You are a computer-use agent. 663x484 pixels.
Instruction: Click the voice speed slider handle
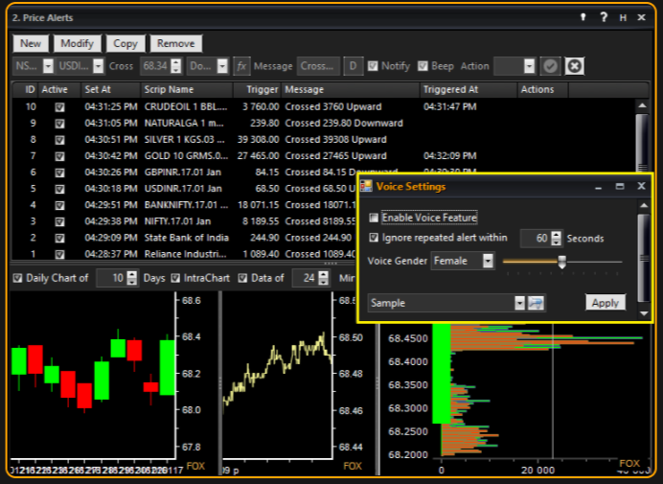[562, 262]
